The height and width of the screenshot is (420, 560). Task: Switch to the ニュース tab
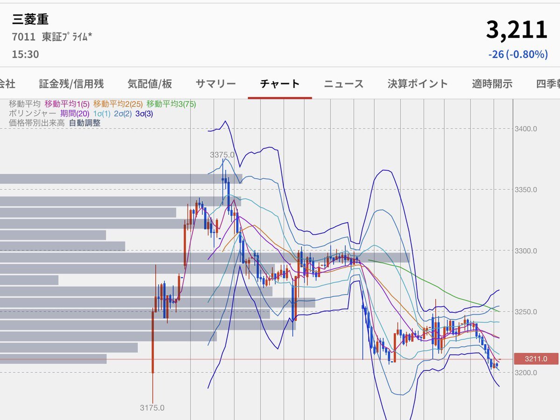coord(343,84)
